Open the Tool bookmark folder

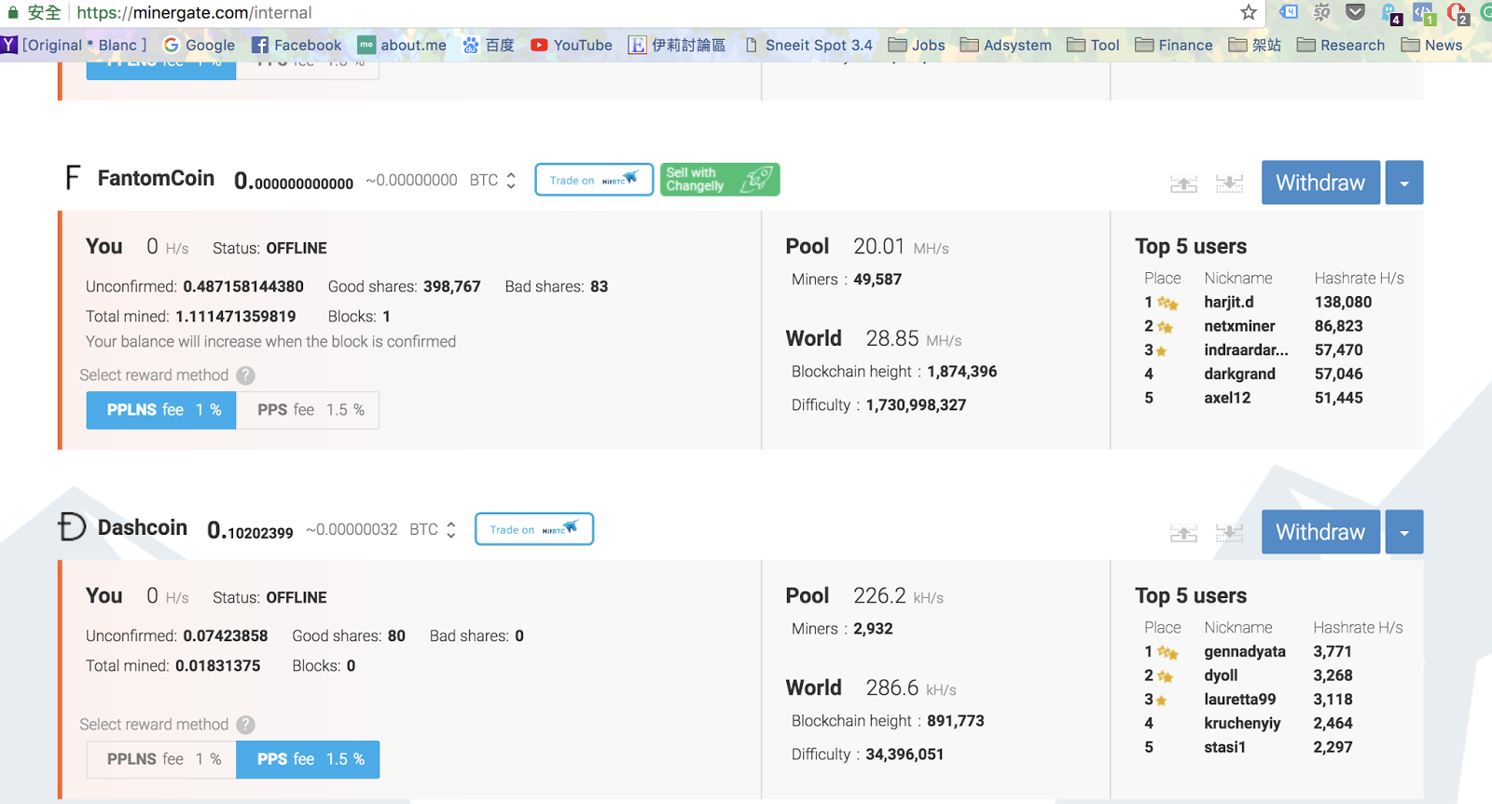(1094, 45)
